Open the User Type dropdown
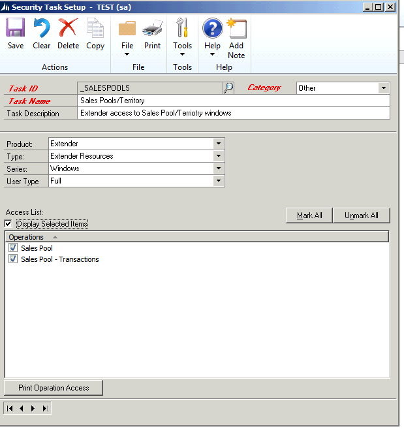Image resolution: width=404 pixels, height=431 pixels. coord(219,181)
